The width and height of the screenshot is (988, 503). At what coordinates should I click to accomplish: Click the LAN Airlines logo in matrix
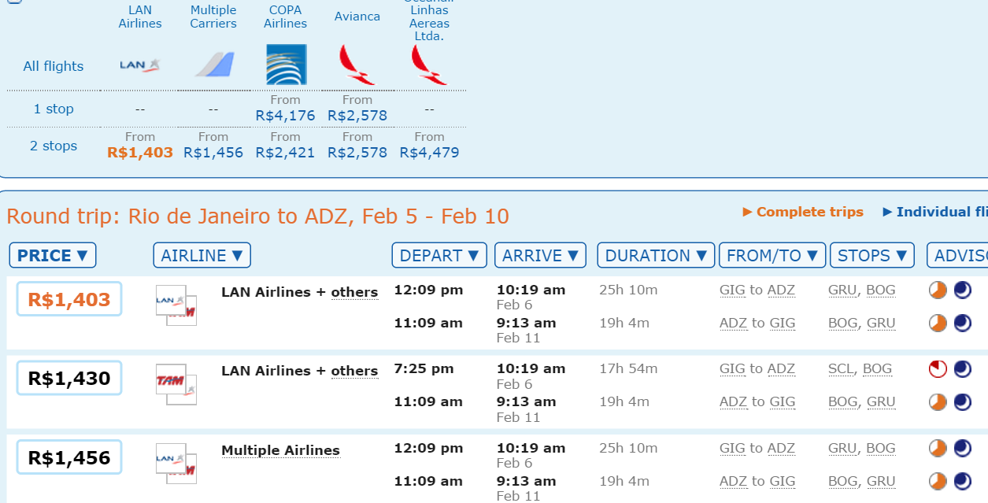coord(139,65)
